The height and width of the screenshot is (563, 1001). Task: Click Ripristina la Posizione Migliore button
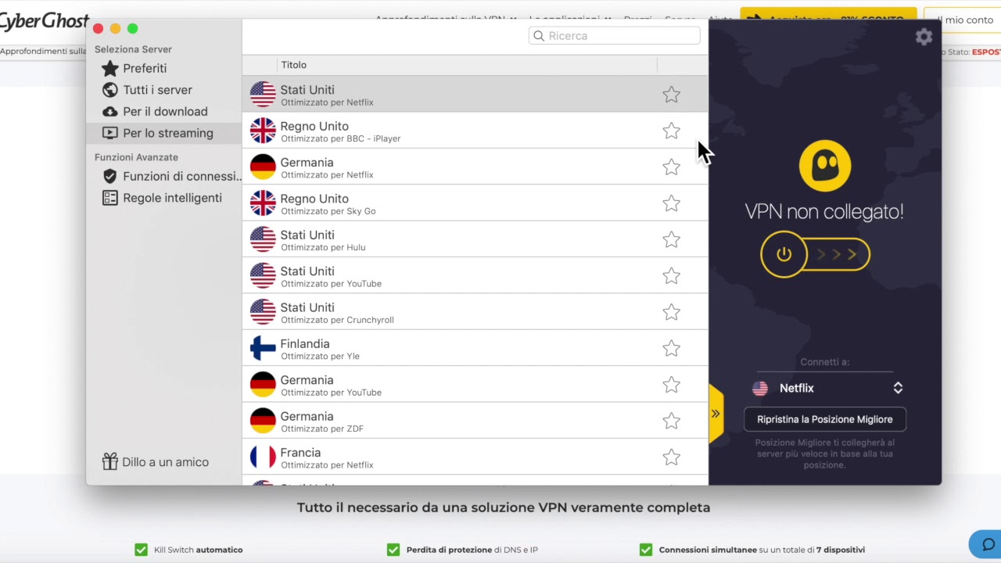coord(824,419)
